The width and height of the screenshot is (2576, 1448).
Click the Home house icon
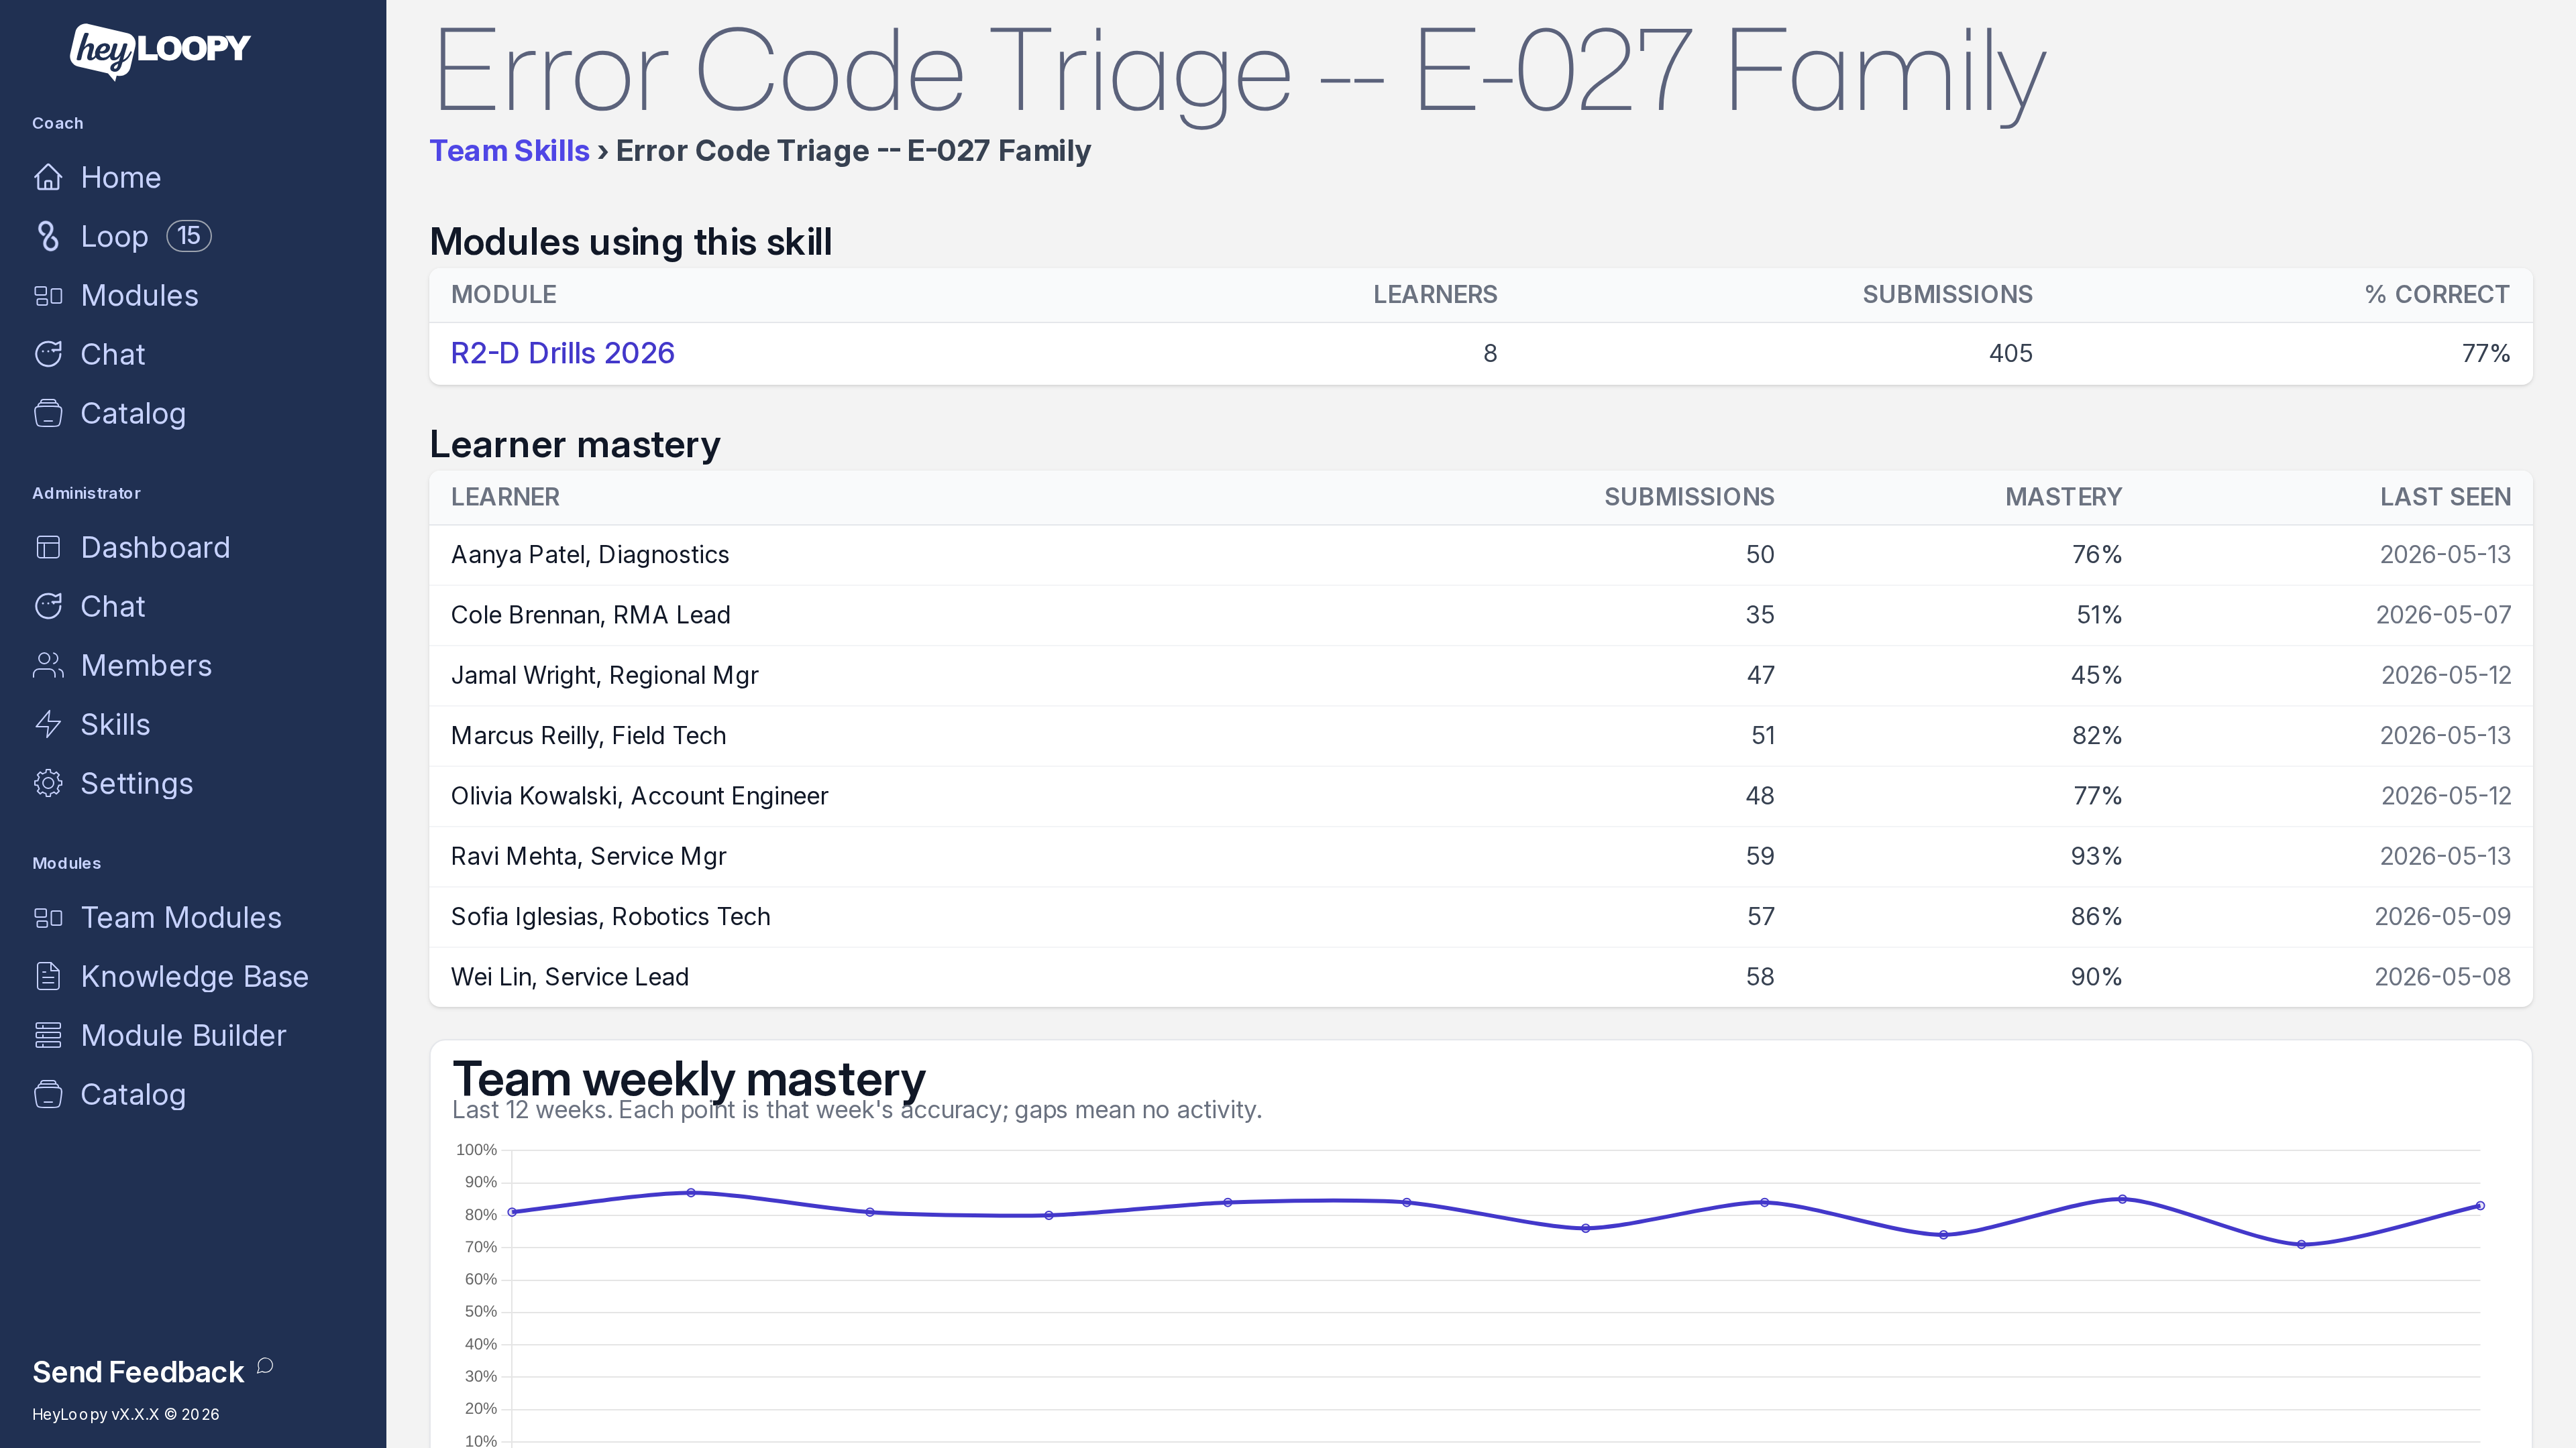coord(48,178)
